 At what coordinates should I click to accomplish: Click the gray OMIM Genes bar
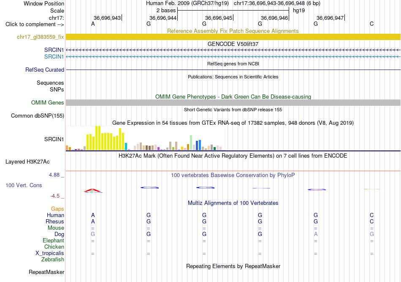[233, 103]
